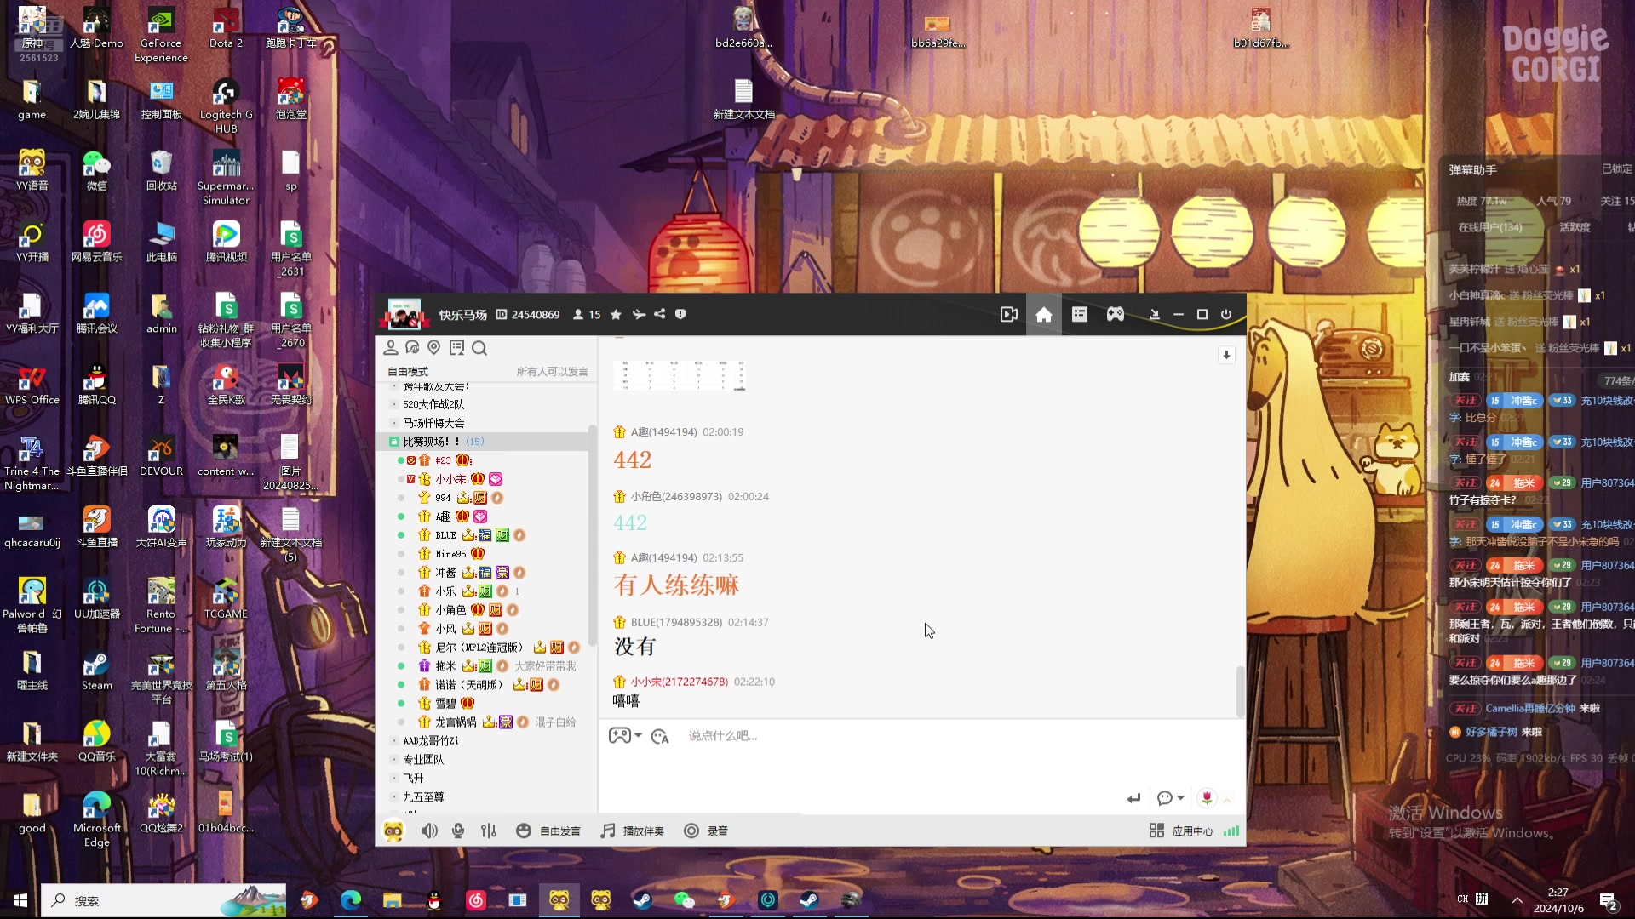Click the channel ID 24540869
This screenshot has width=1635, height=919.
coord(536,315)
